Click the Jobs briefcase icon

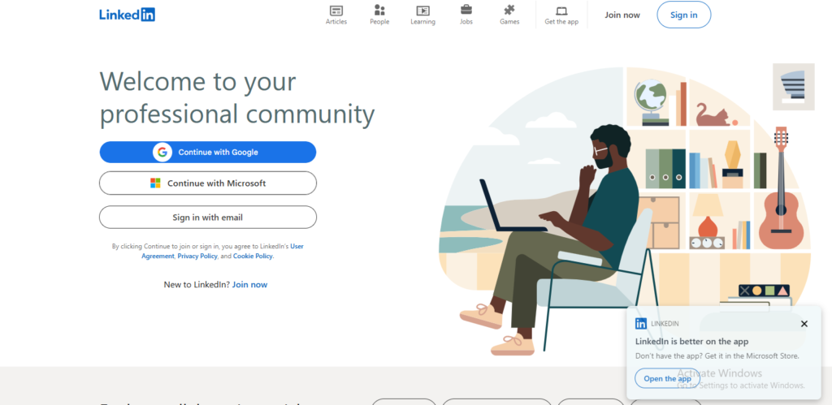[466, 11]
